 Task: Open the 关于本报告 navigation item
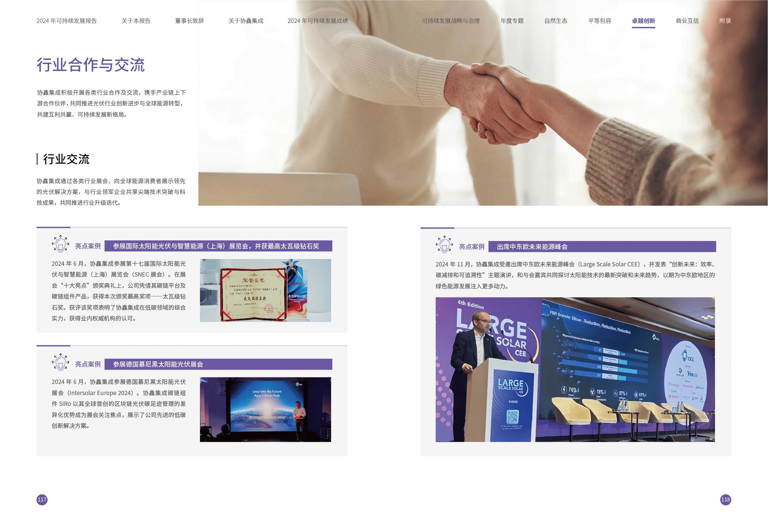[x=136, y=21]
